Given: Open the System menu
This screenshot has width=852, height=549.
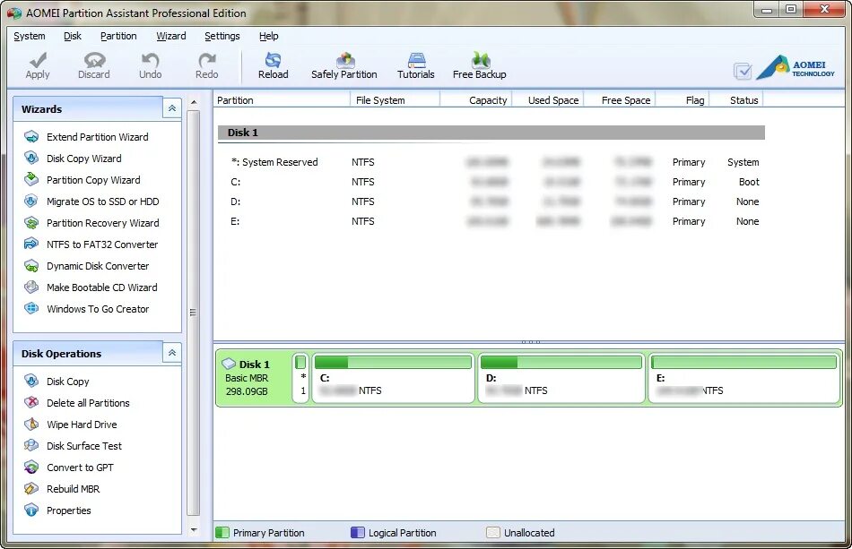Looking at the screenshot, I should (x=30, y=36).
